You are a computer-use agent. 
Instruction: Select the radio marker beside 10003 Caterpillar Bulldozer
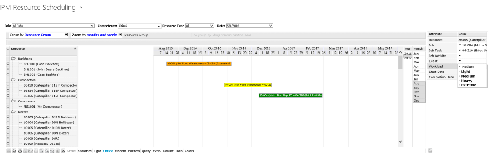coord(8,117)
